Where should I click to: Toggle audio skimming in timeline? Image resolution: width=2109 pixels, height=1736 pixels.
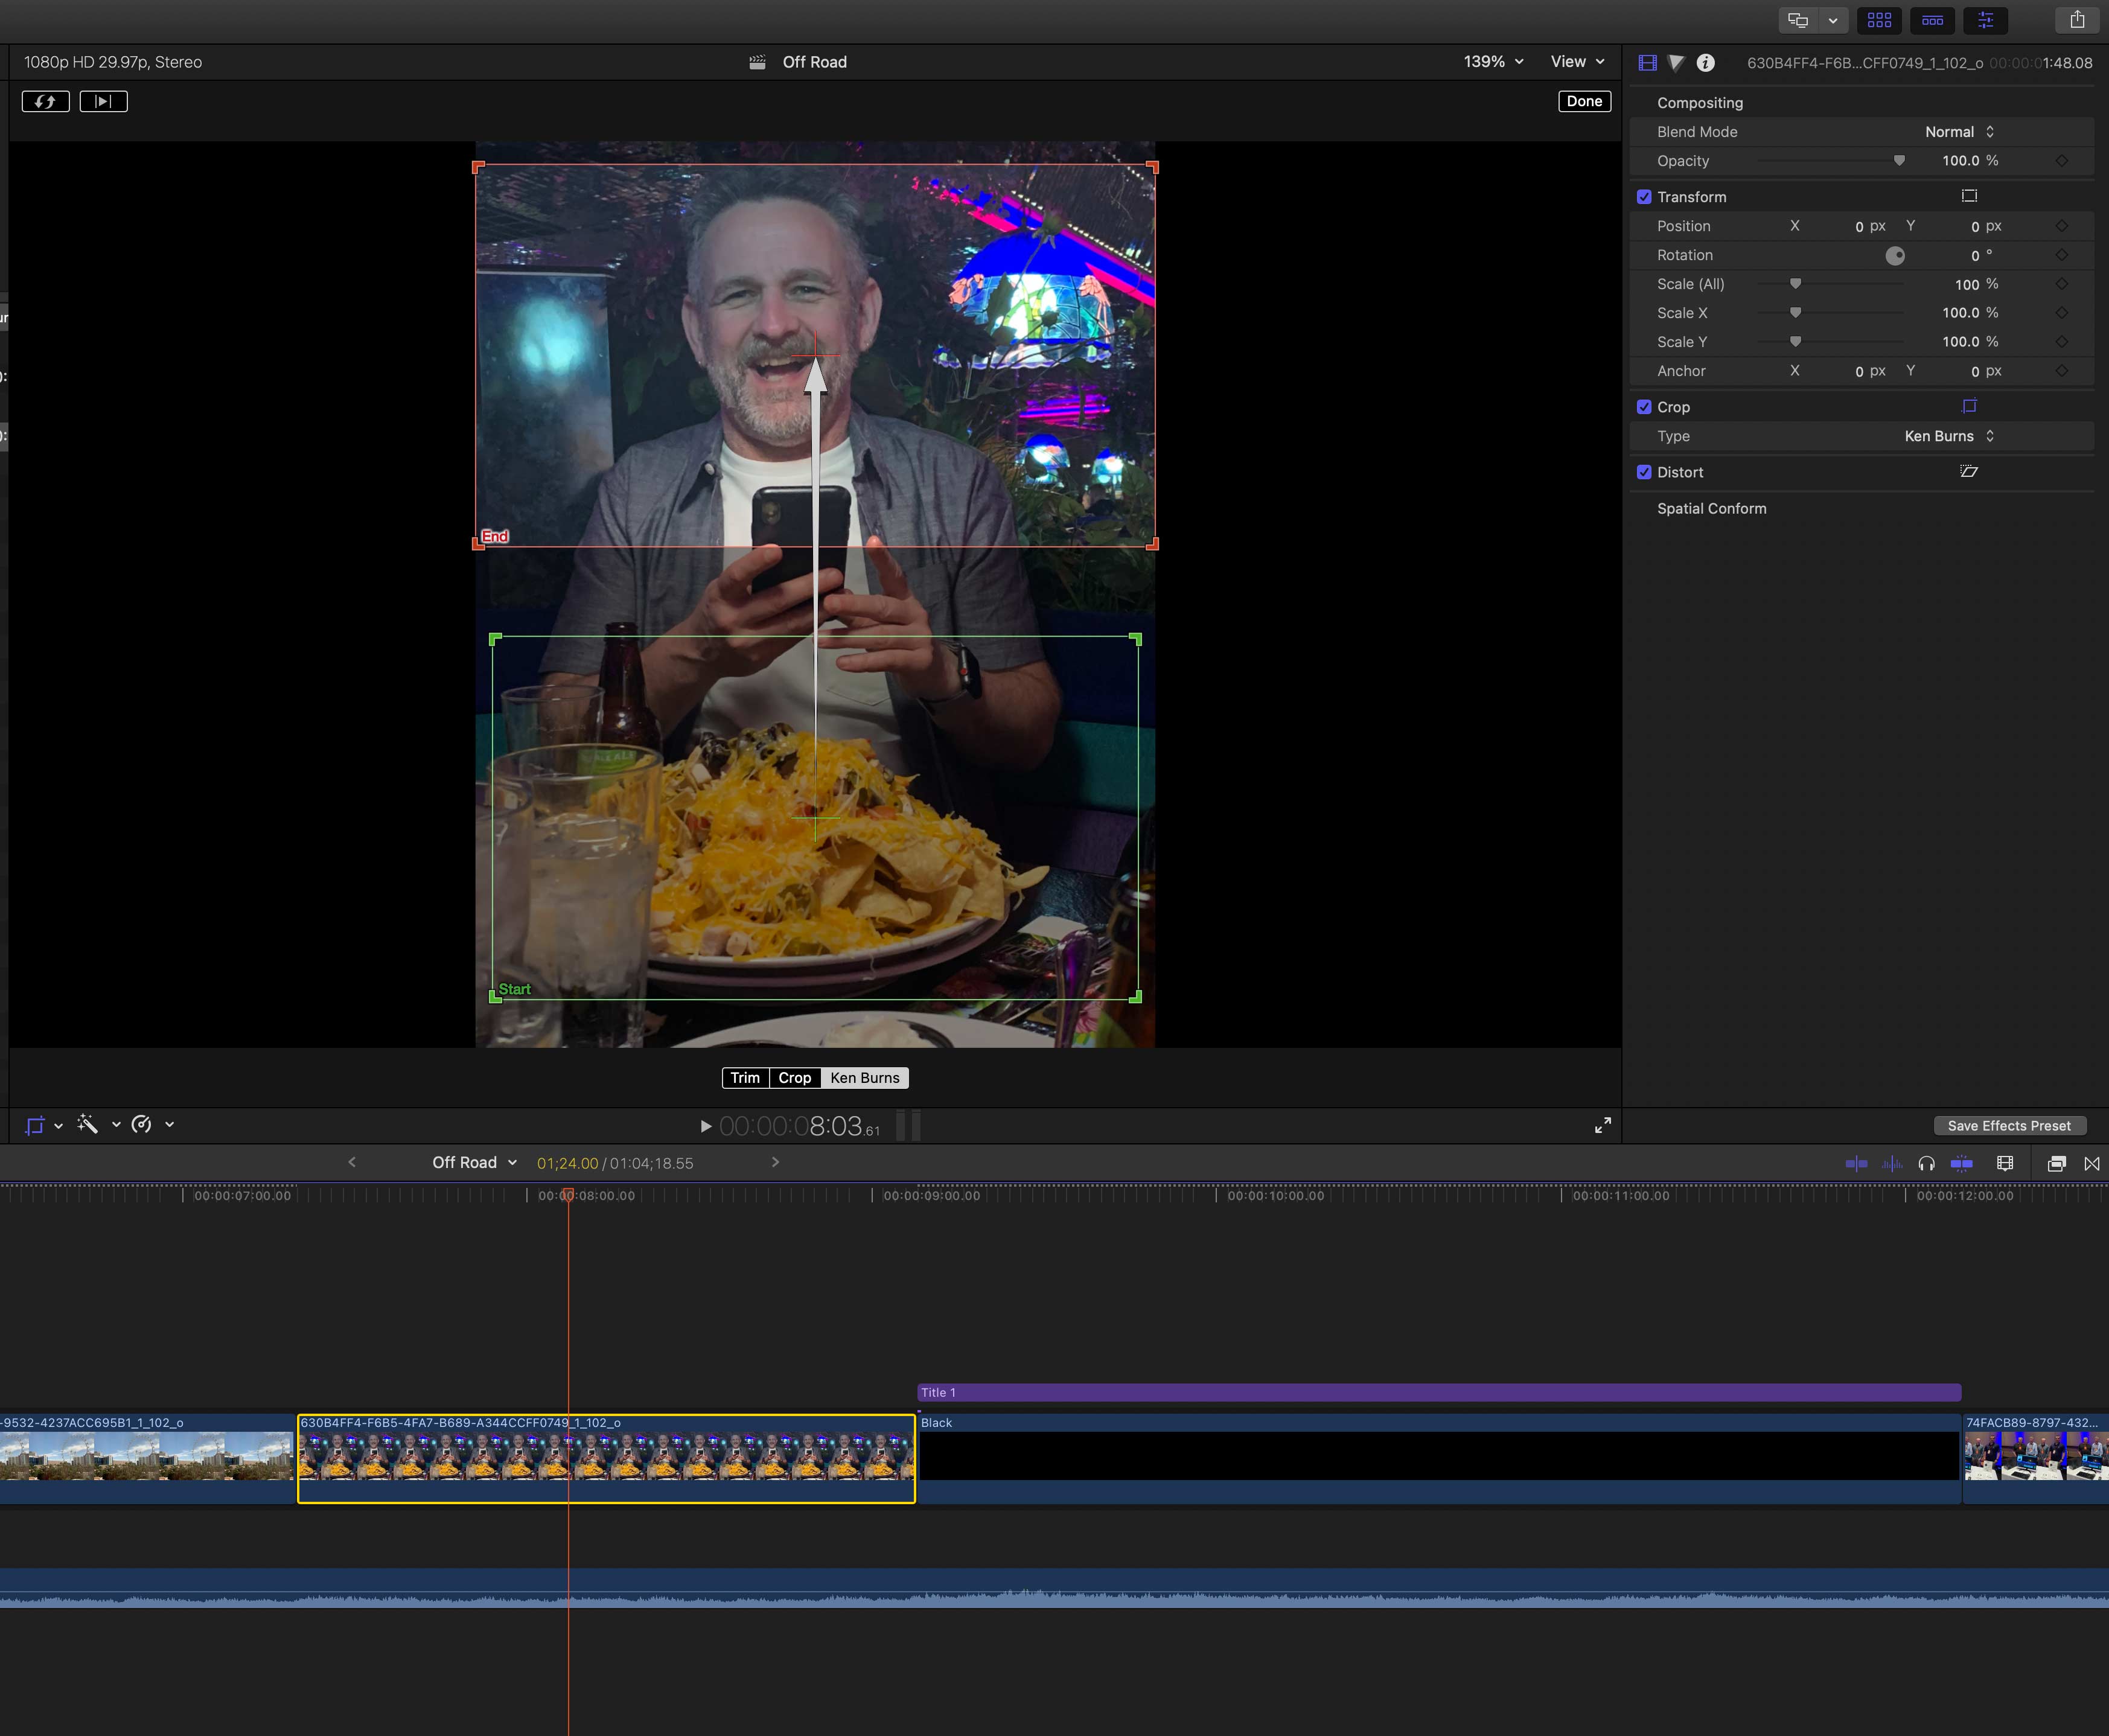click(x=1891, y=1163)
